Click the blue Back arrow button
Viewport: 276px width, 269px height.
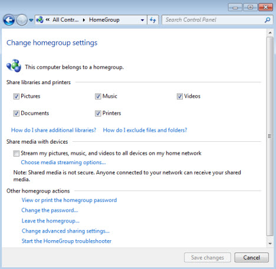pos(9,20)
